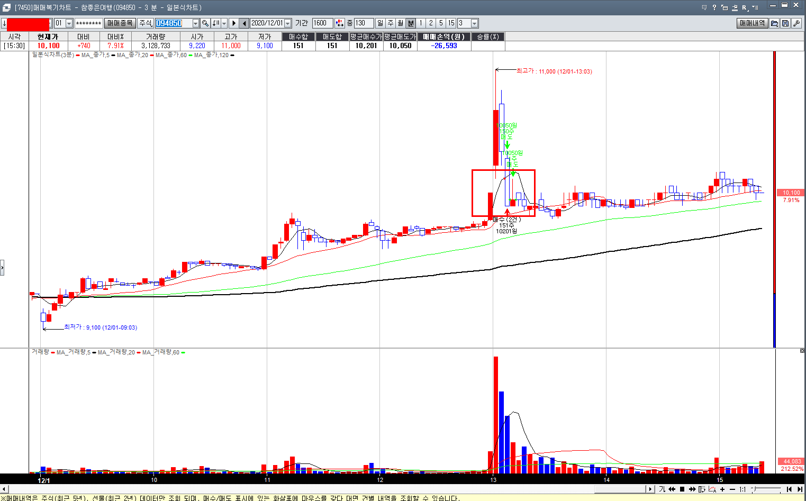This screenshot has width=806, height=501.
Task: Select the 5 minute interval button
Action: (x=441, y=23)
